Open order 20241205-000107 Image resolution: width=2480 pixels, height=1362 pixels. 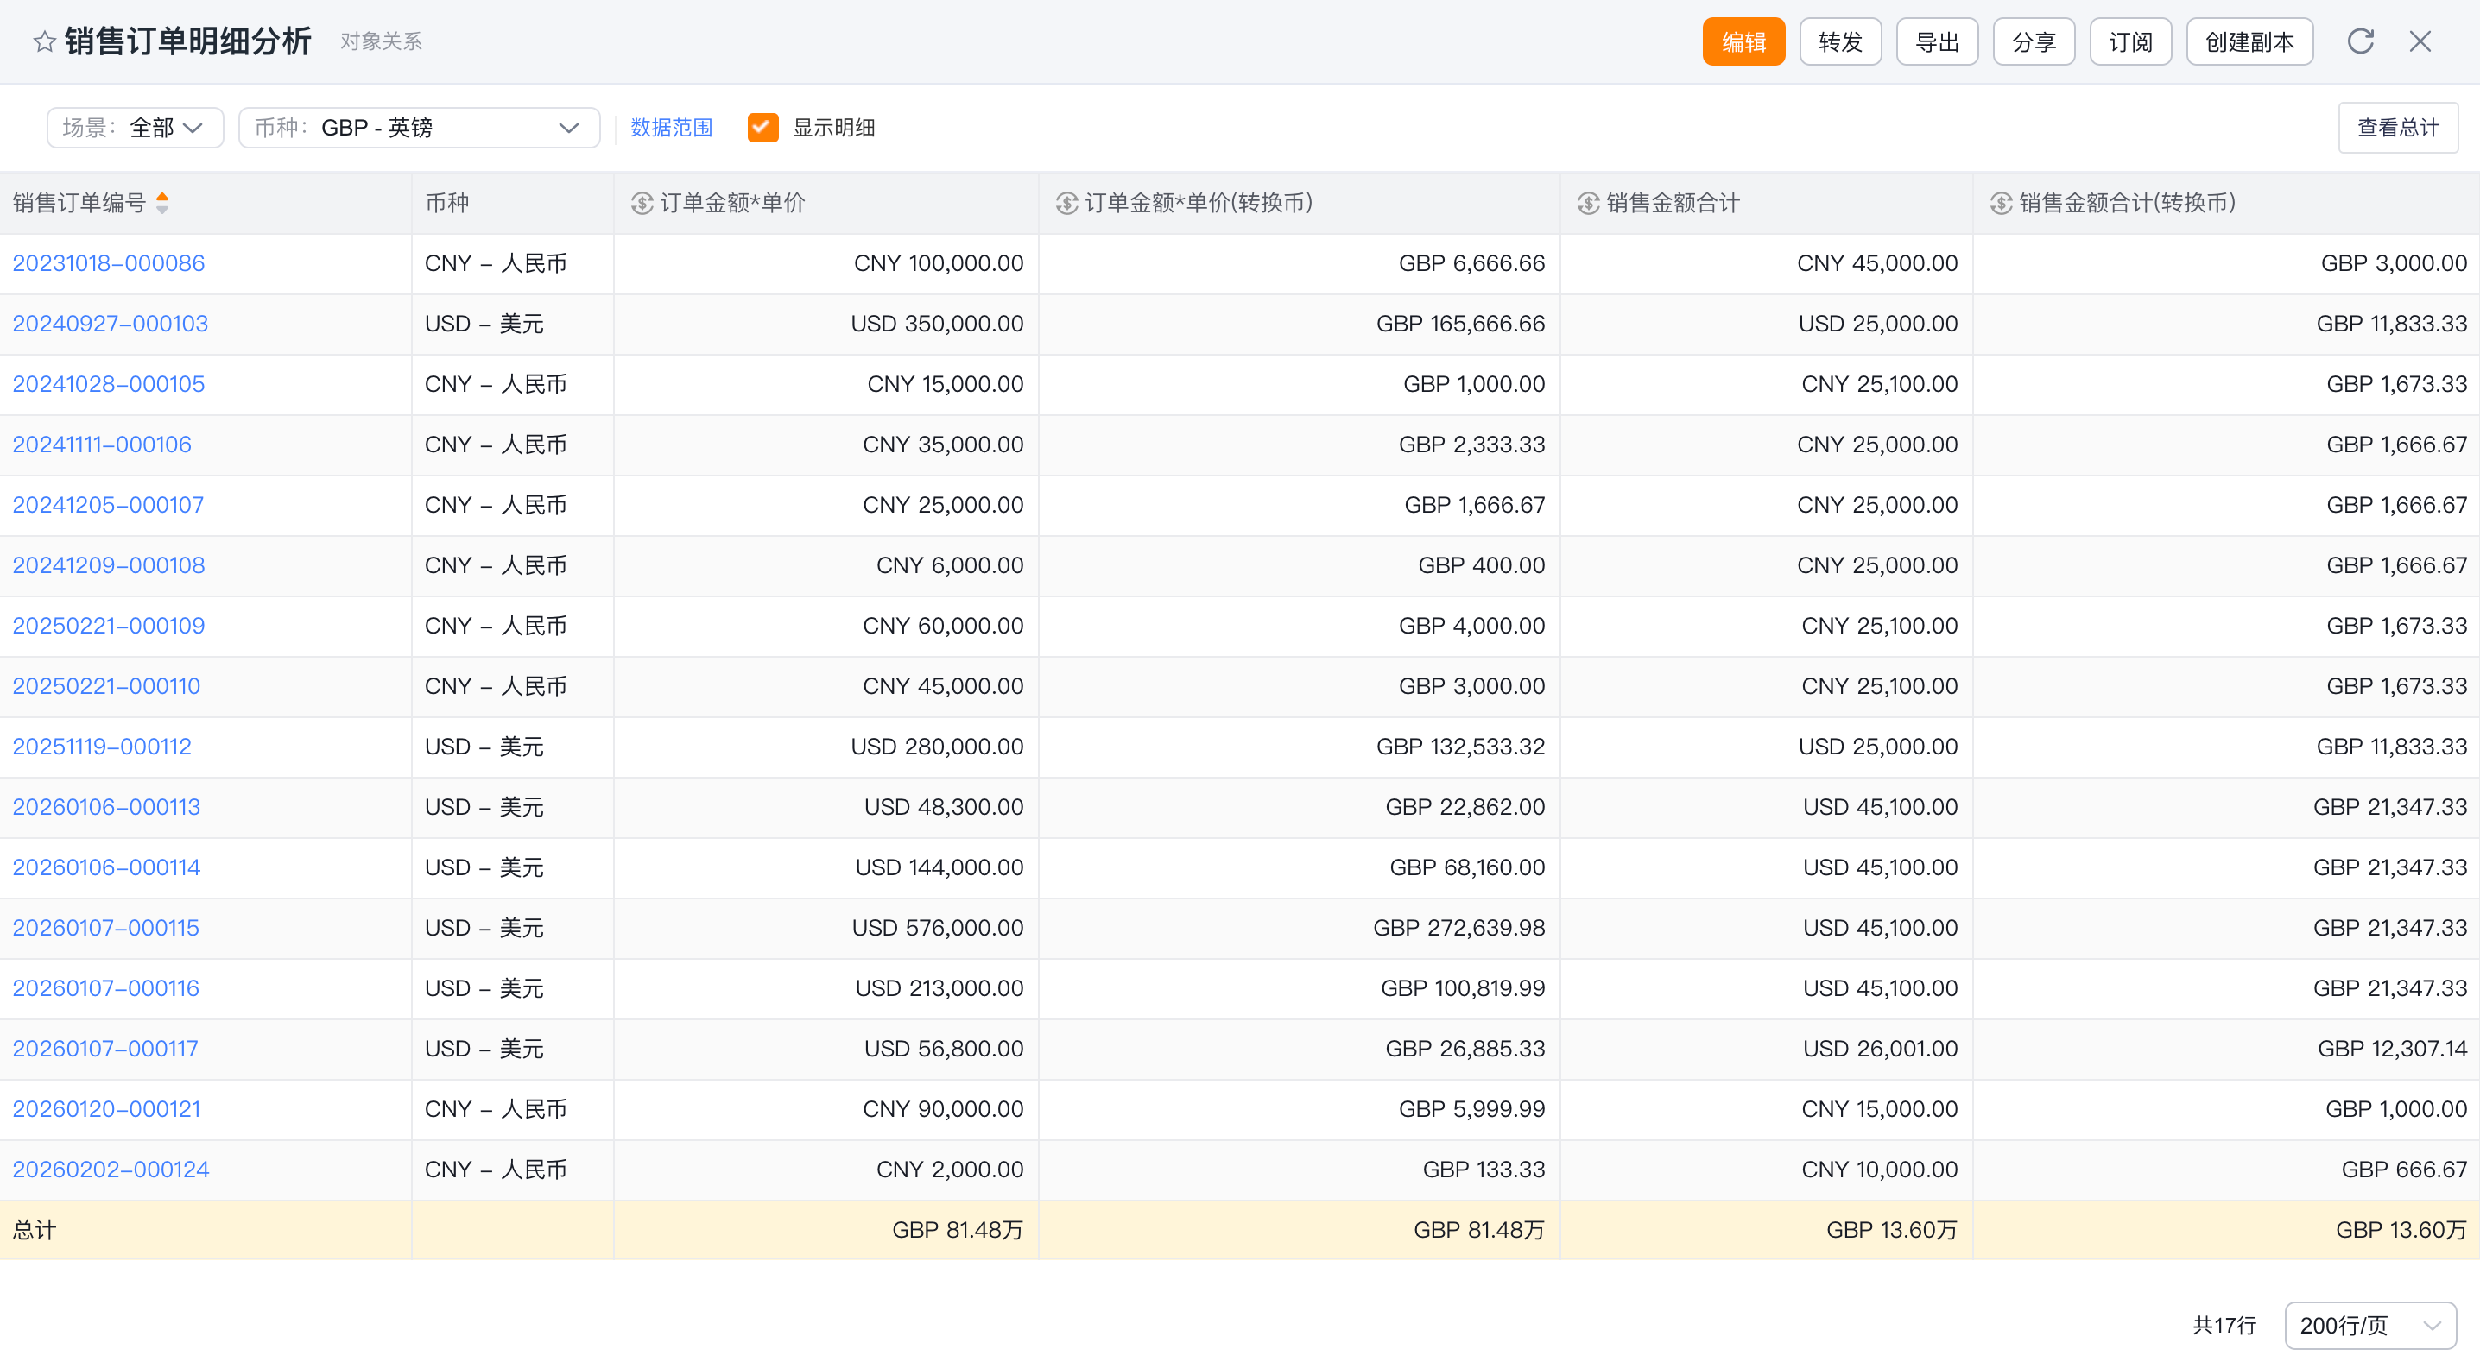(x=109, y=504)
